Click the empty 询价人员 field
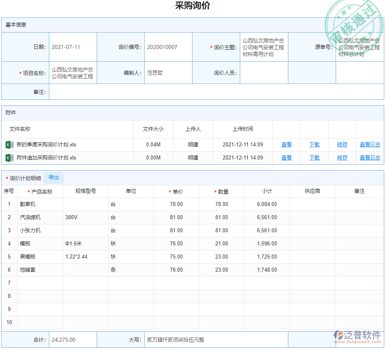Viewport: 385px width, 348px height. (x=263, y=72)
